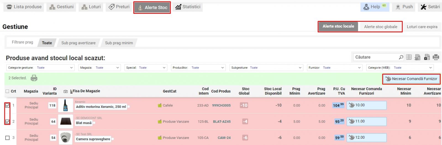Switch to Alerte stoc globale tab

pos(380,27)
